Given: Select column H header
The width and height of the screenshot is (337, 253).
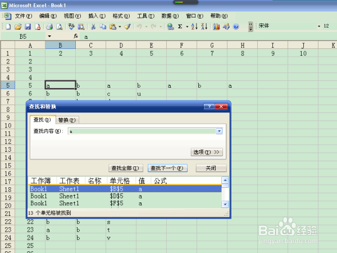Looking at the screenshot, I should point(243,45).
